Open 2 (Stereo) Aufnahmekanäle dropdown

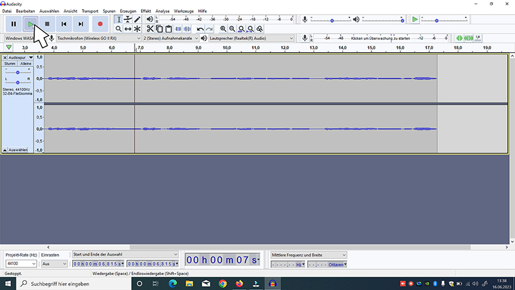pos(171,38)
